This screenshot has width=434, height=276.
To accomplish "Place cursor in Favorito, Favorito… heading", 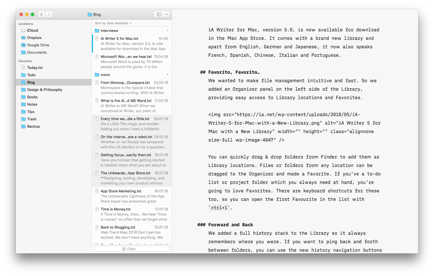I will coord(234,72).
